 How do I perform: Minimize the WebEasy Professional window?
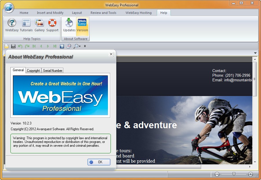(234, 3)
